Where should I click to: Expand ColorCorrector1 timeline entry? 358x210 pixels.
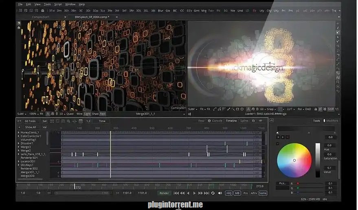point(18,136)
